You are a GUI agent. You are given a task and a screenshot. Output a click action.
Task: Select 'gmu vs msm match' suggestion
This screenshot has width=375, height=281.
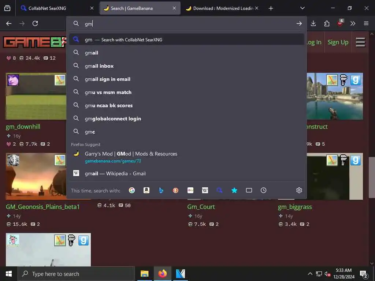pos(186,92)
